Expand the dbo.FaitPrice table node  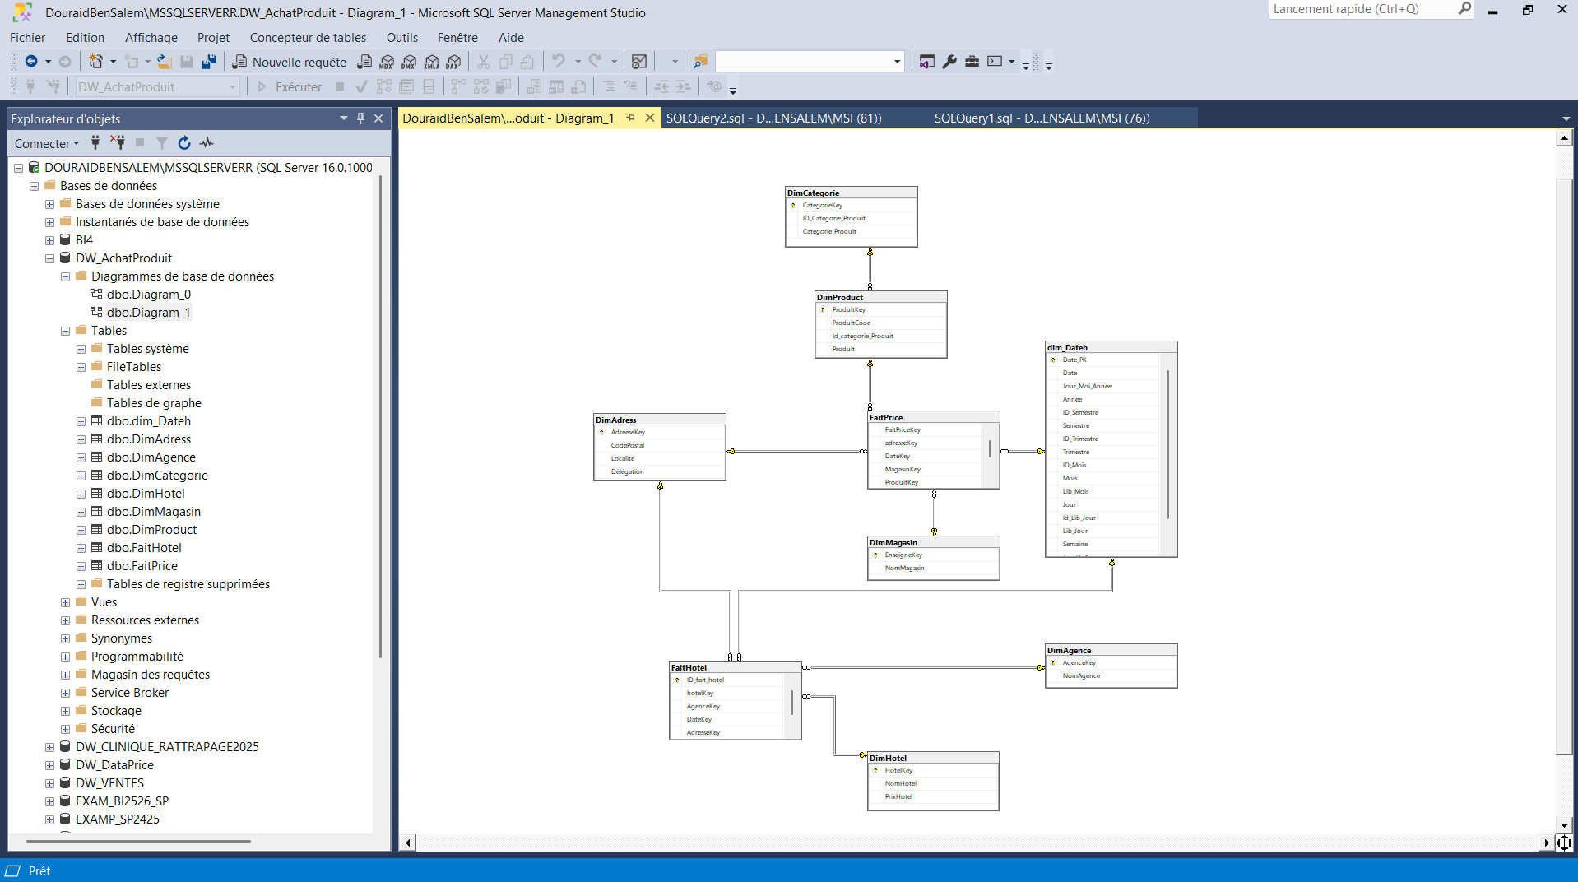tap(81, 566)
